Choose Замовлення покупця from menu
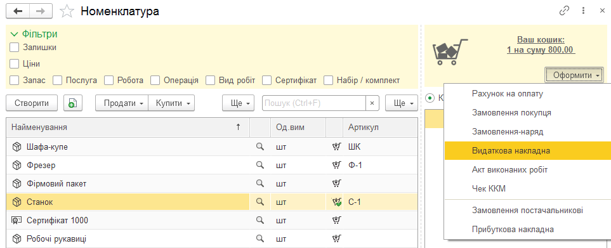This screenshot has height=248, width=611. (x=528, y=112)
